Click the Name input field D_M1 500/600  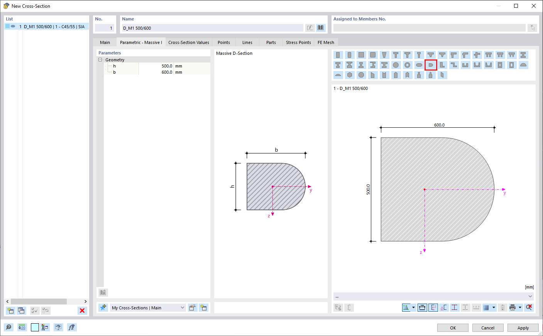tap(212, 28)
